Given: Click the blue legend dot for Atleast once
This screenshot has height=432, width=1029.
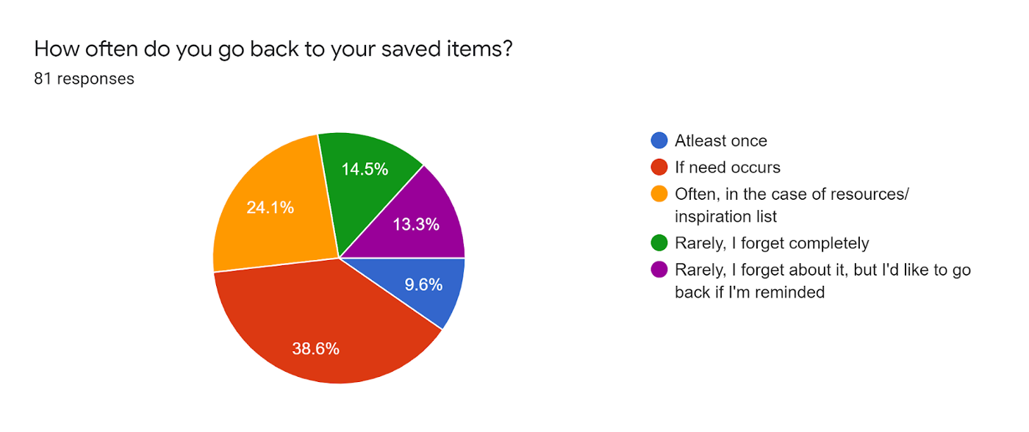Looking at the screenshot, I should pos(659,141).
